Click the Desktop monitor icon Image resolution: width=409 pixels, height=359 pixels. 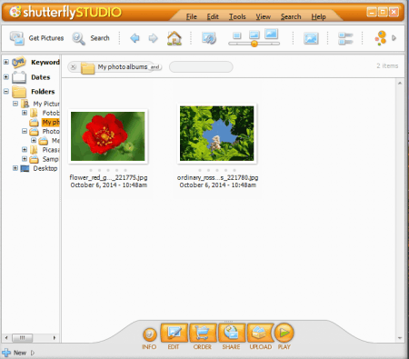click(25, 168)
